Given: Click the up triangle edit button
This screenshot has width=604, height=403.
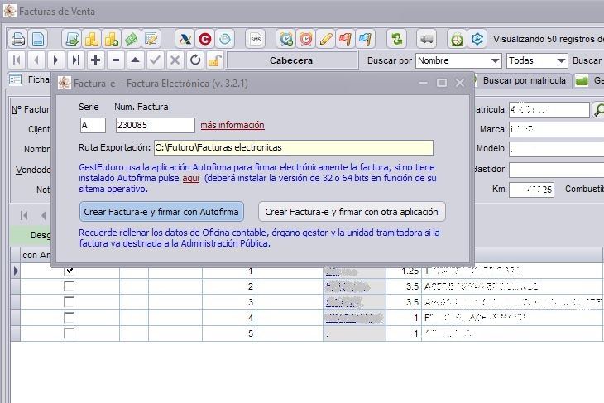Looking at the screenshot, I should pos(135,60).
